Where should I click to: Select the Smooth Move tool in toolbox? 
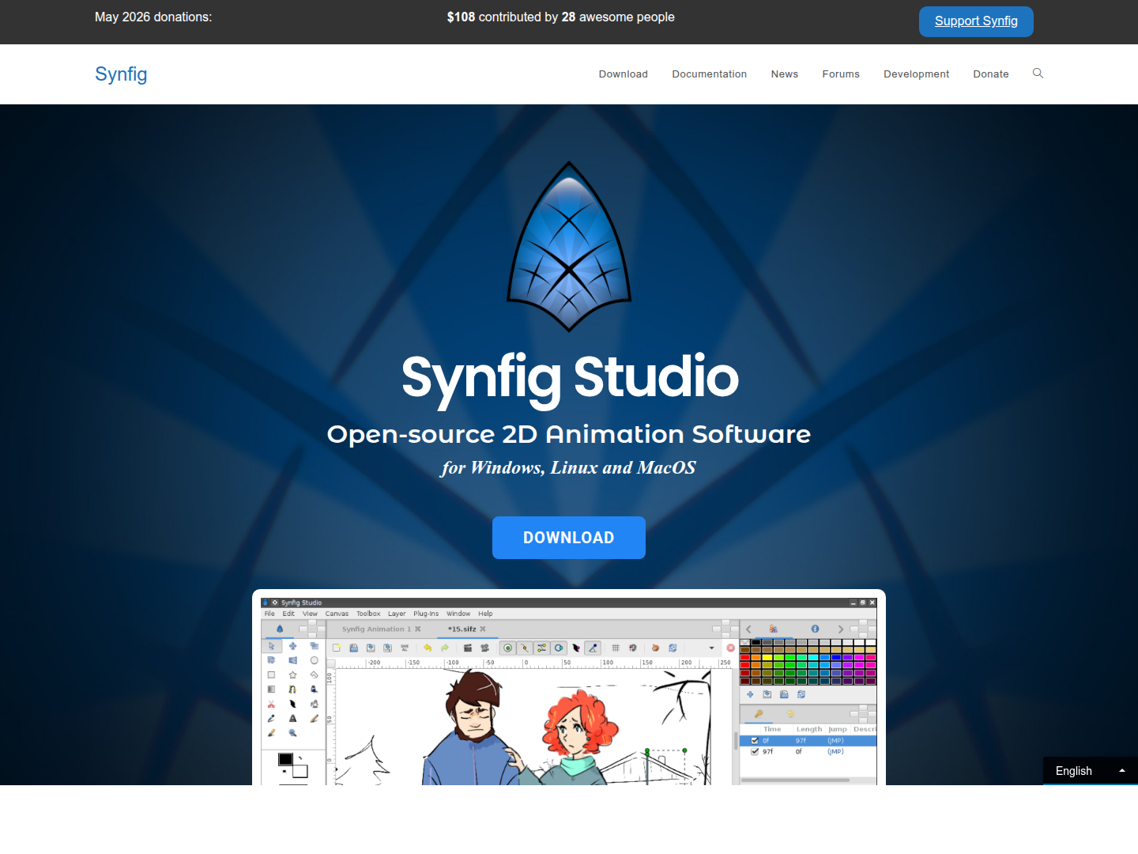[292, 646]
